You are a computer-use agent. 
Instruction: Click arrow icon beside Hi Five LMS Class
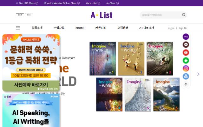point(37,3)
